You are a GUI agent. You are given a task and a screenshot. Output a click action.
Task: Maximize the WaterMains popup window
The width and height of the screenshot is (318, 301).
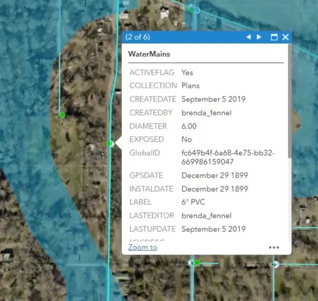click(x=274, y=37)
